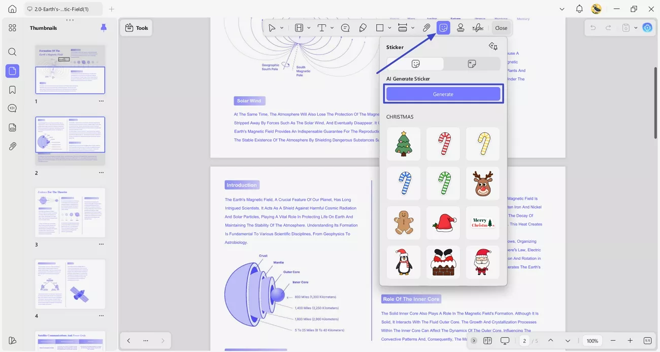This screenshot has width=660, height=352.
Task: Open the user profile avatar
Action: [x=597, y=9]
